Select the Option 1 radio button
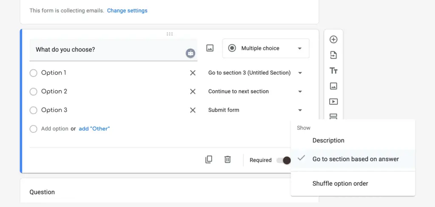Screen dimensions: 435x207 pos(34,73)
